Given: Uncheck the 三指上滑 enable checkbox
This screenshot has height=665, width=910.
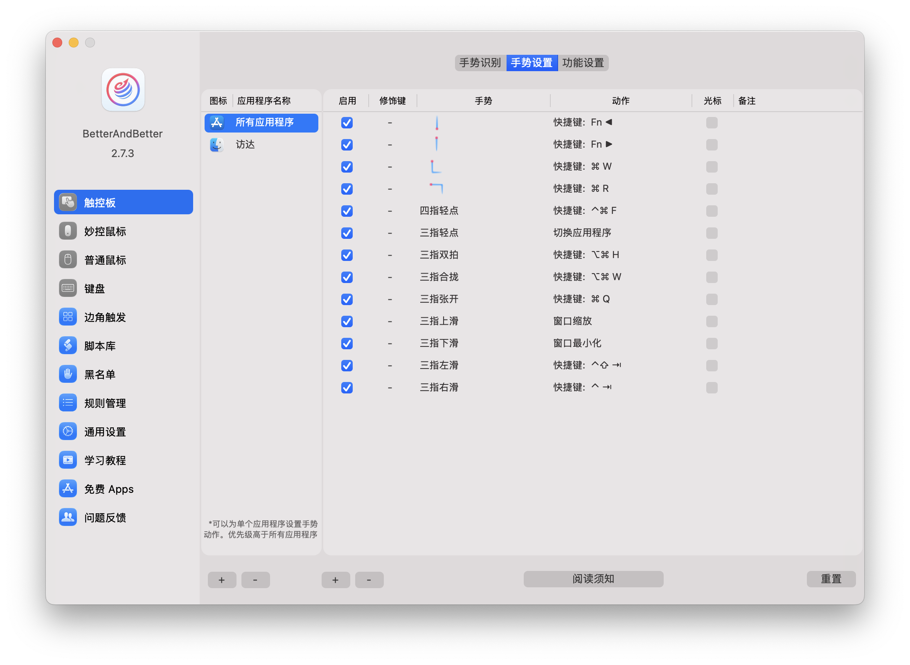Looking at the screenshot, I should [x=347, y=321].
